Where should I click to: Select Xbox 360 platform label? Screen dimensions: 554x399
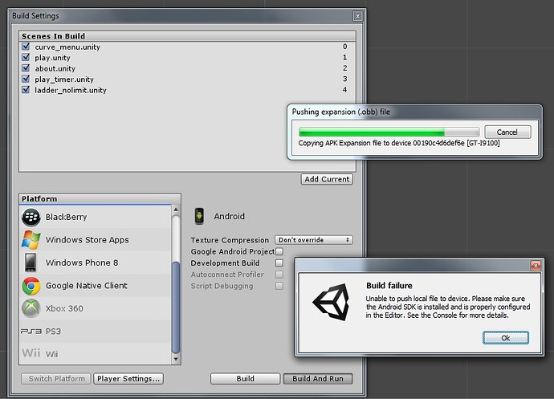coord(64,308)
